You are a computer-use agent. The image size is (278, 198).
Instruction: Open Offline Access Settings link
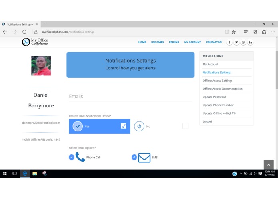217,81
